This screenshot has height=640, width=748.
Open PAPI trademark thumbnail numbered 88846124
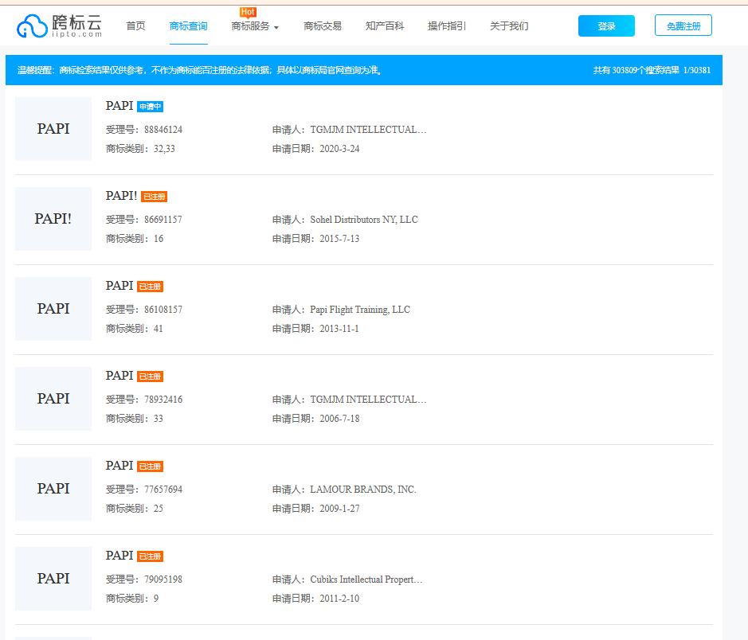53,129
